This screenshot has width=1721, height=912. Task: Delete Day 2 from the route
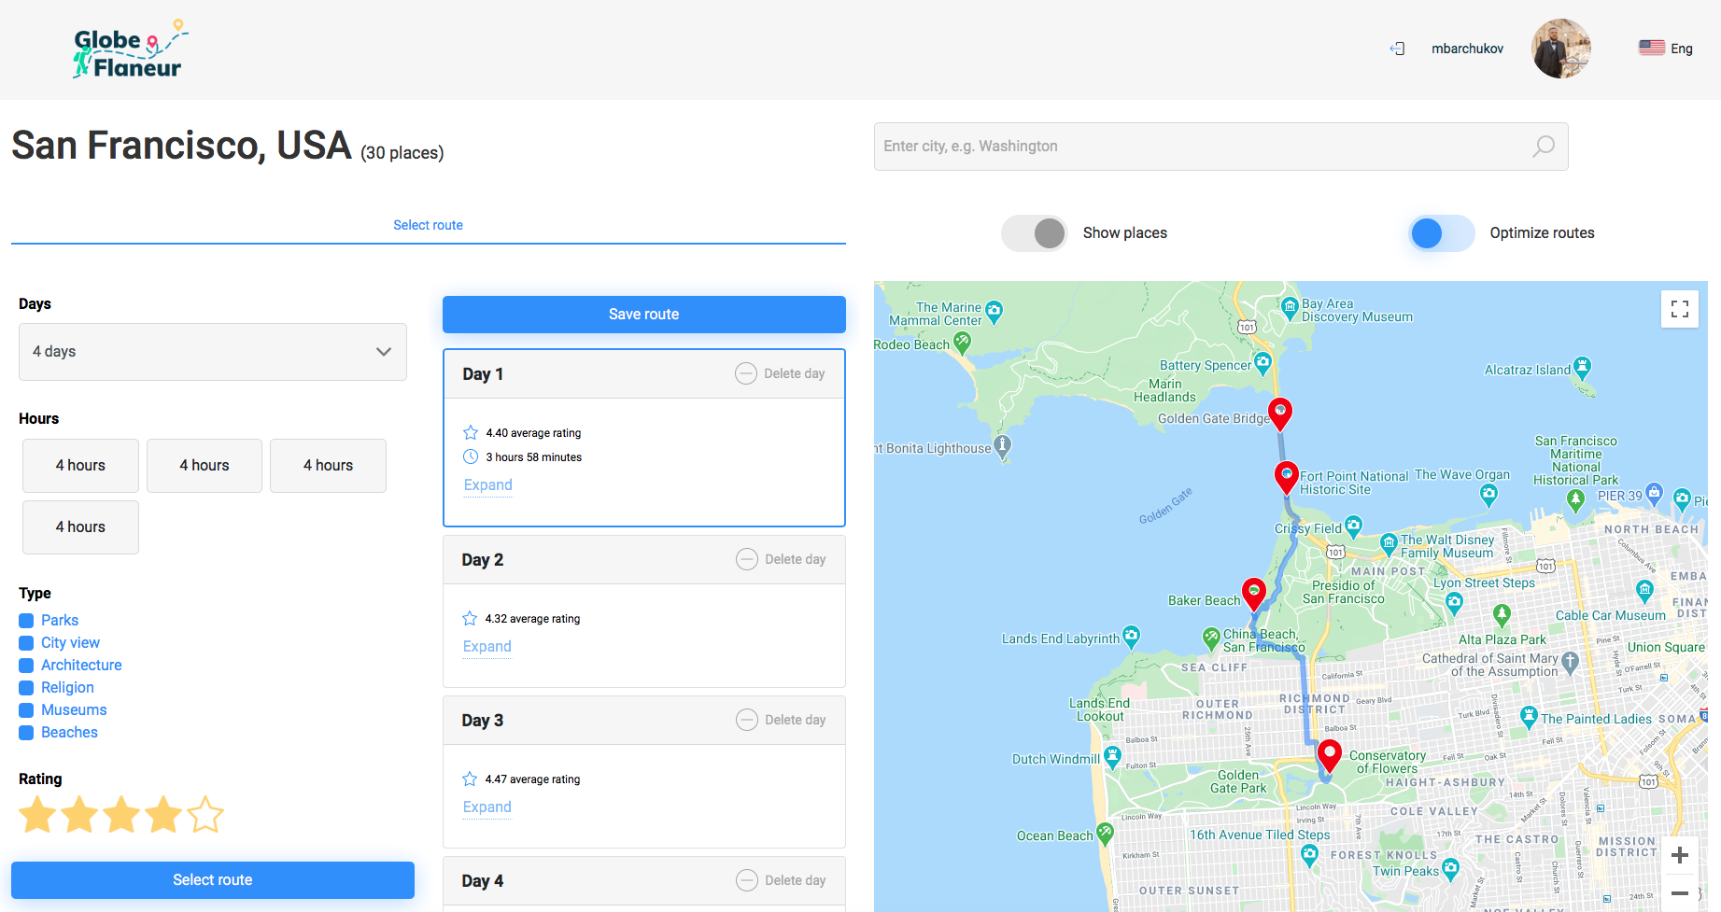(x=782, y=559)
